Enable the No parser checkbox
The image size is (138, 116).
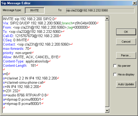point(115,66)
